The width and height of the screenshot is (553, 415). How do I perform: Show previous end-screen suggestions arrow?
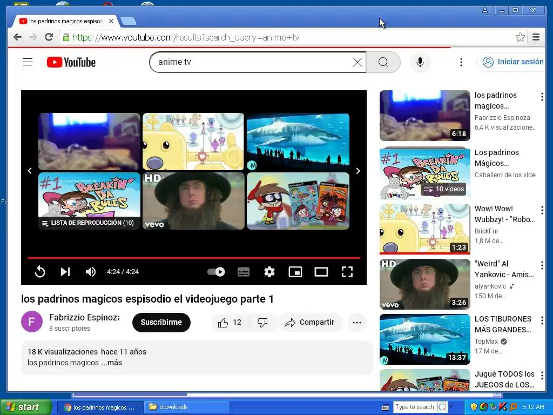pyautogui.click(x=30, y=171)
